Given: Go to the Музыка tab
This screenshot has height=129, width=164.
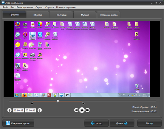Looking at the screenshot, I should [85, 15].
